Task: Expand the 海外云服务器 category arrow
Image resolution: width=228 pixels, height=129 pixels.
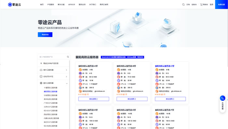Action: (66, 70)
